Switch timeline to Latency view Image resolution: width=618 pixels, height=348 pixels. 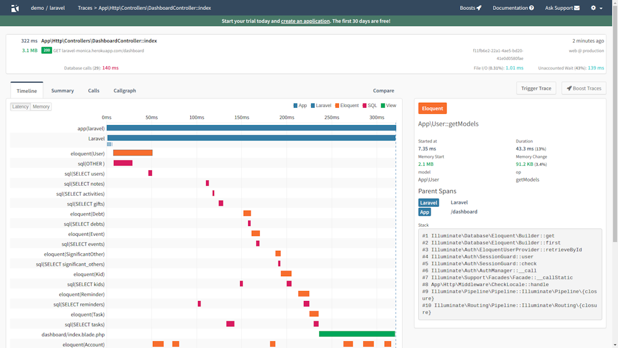(x=20, y=107)
